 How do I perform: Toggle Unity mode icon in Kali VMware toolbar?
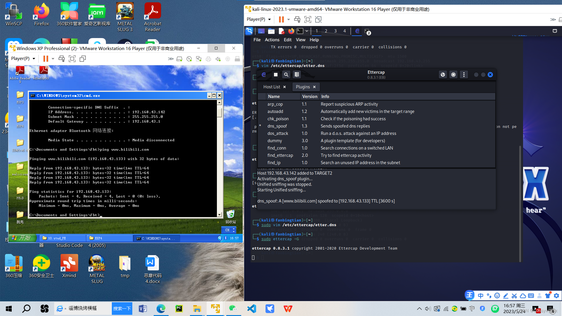(x=318, y=19)
